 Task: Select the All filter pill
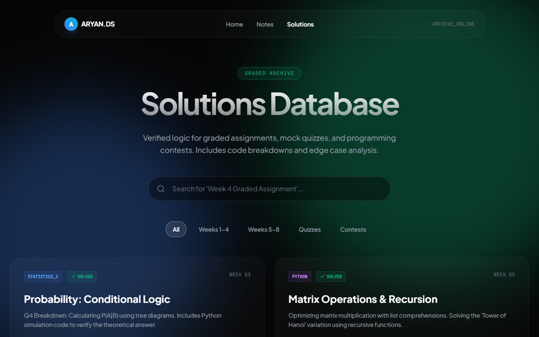pos(176,229)
